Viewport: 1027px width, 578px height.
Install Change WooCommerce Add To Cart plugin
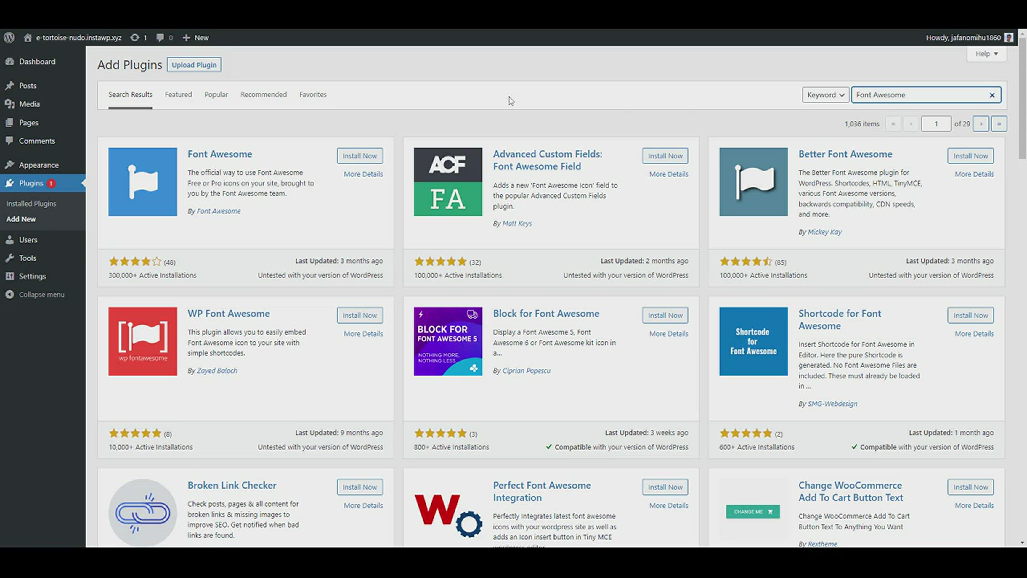click(971, 487)
